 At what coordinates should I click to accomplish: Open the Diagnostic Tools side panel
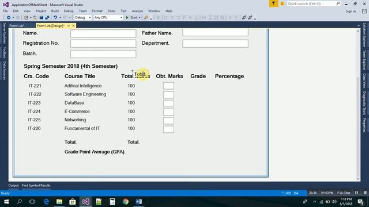364,103
